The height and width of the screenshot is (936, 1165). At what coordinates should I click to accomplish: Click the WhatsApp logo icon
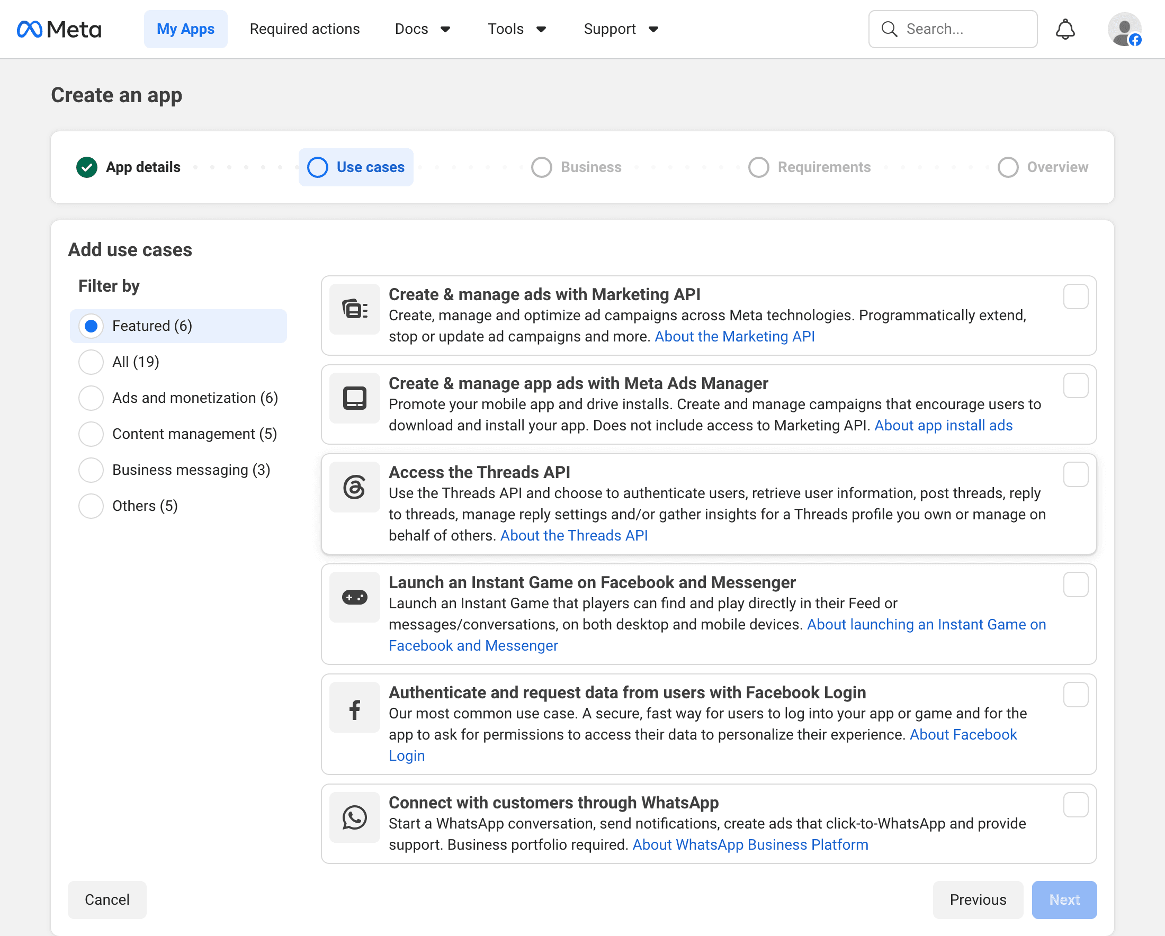point(354,818)
